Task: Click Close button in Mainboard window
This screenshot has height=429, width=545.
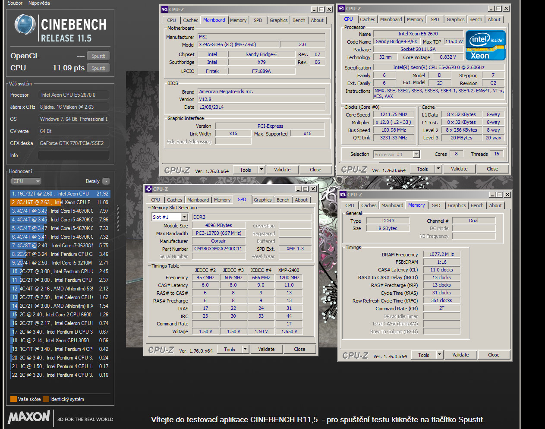Action: (x=315, y=170)
